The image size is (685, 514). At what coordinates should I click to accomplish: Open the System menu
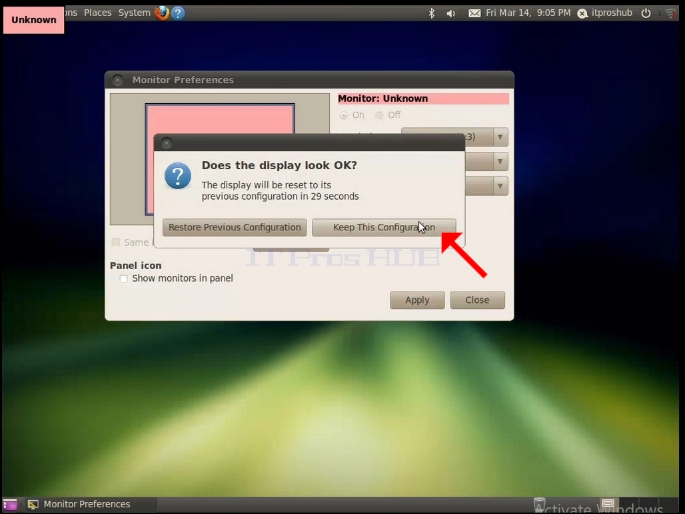pyautogui.click(x=134, y=13)
